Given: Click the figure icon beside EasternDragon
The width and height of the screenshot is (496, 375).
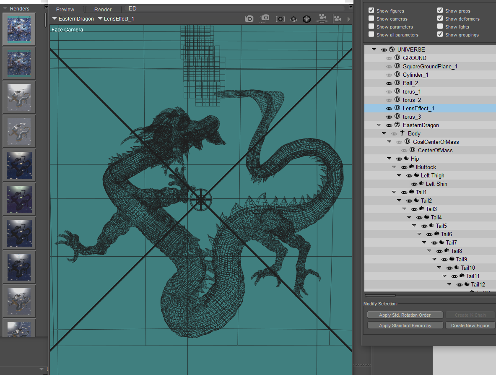Looking at the screenshot, I should 397,125.
